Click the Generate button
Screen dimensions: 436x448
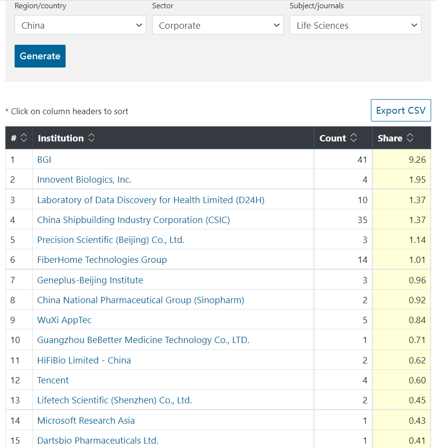(40, 56)
